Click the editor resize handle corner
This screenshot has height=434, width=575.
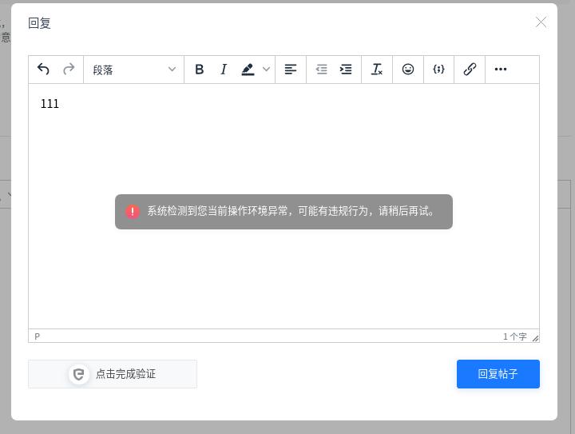pyautogui.click(x=535, y=338)
